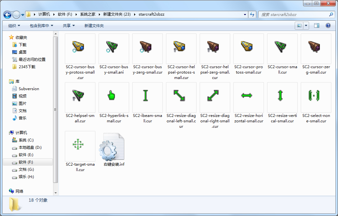Click the help icon in toolbar
Viewport: 338px width, 216px height.
328,25
